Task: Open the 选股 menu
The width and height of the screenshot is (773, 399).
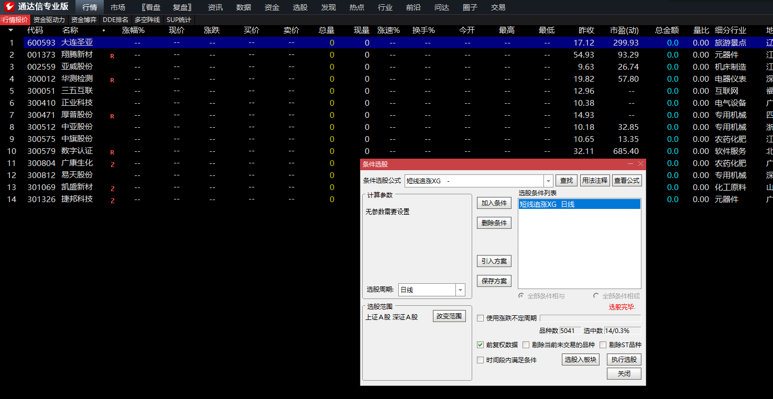Action: click(x=300, y=7)
